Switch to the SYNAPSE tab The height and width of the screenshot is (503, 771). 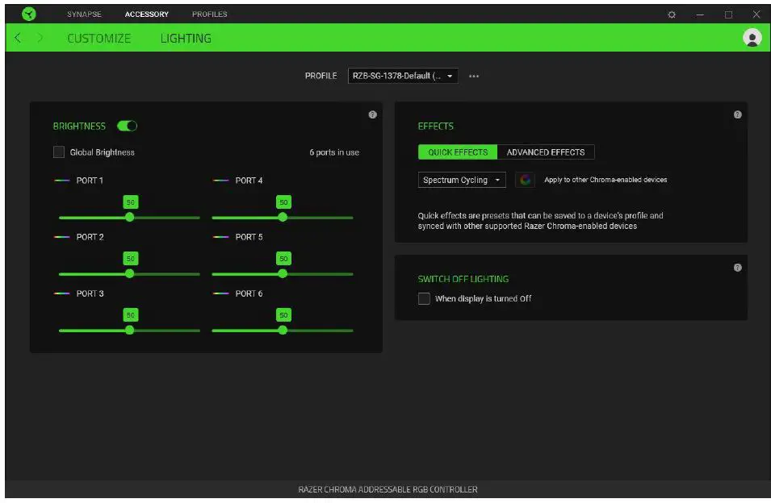(84, 14)
